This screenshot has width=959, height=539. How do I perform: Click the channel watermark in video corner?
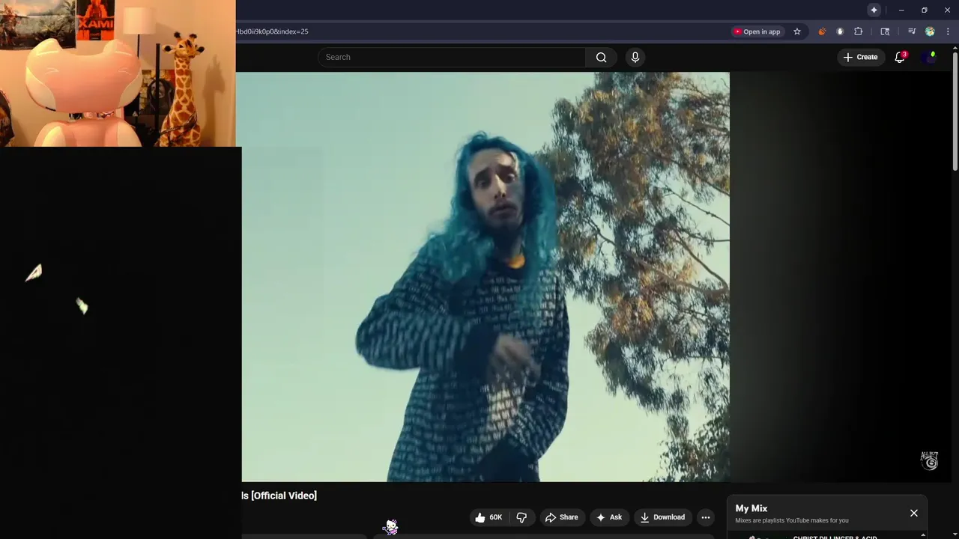[x=929, y=460]
